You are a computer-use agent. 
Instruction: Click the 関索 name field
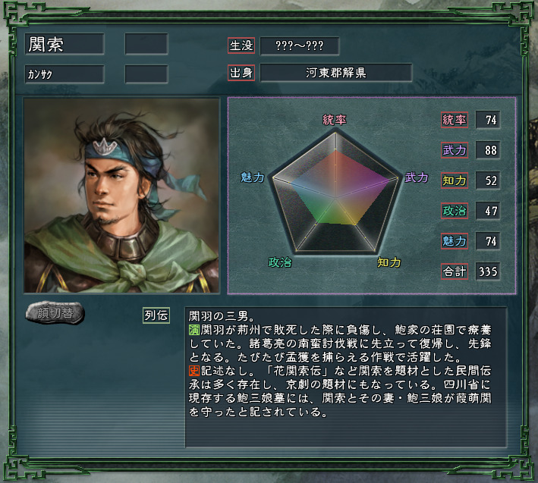[64, 44]
